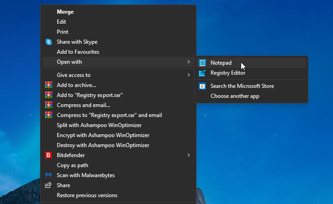Click the Microsoft Store icon

tap(202, 86)
